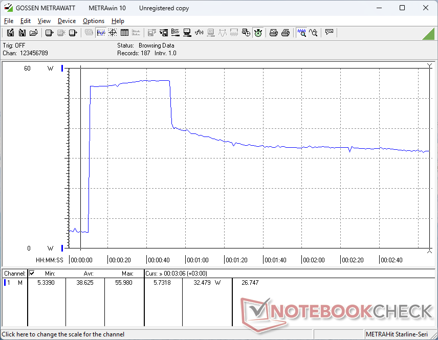
Task: Click the Avr value 38.625
Action: pos(85,283)
